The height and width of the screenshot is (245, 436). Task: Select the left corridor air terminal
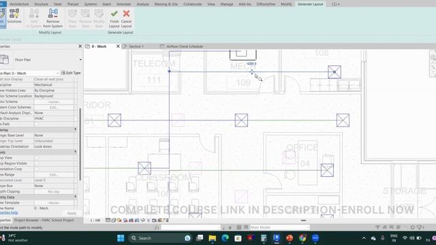114,120
